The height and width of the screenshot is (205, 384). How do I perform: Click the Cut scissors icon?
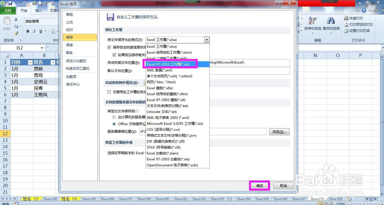coord(16,19)
